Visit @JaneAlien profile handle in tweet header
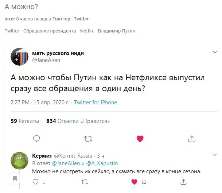Screen dimensions: 222x193 [46, 60]
